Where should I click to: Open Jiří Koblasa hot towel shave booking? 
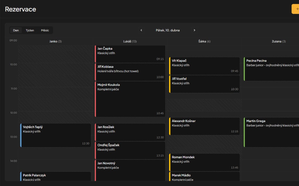(130, 72)
